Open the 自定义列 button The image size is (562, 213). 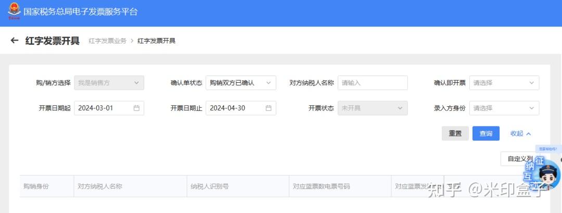coord(519,159)
